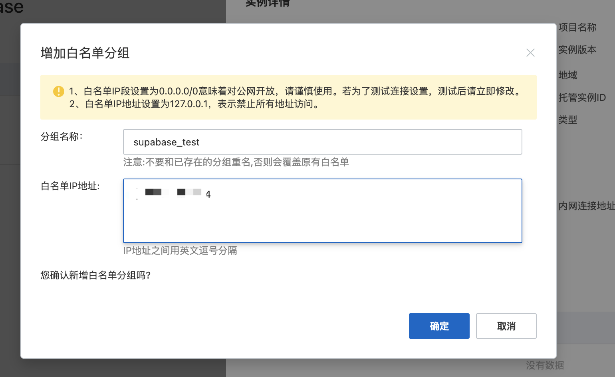The width and height of the screenshot is (615, 377).
Task: Close the 增加白名单分组 dialog with the X
Action: (x=530, y=53)
